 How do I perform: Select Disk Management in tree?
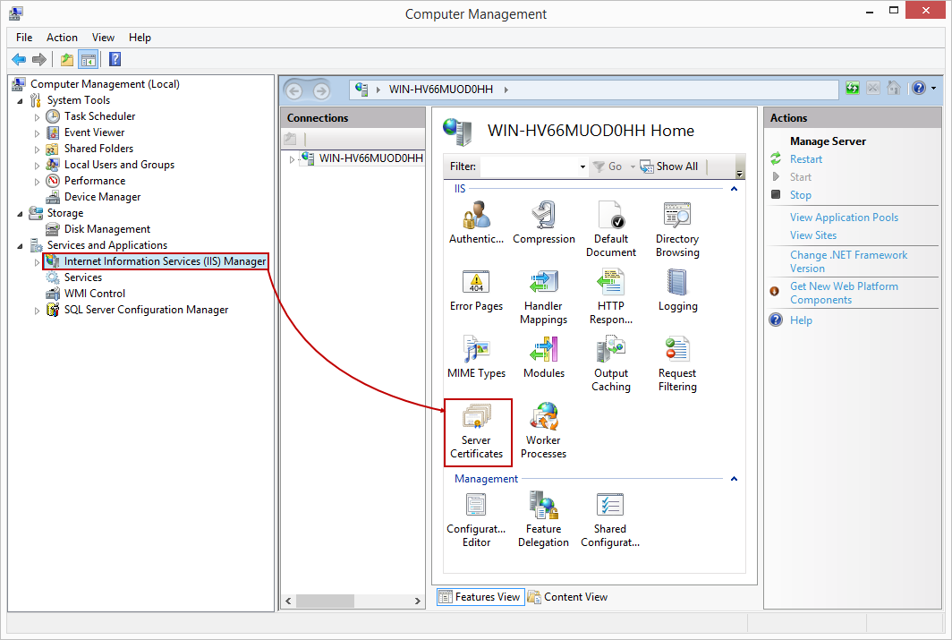point(106,229)
